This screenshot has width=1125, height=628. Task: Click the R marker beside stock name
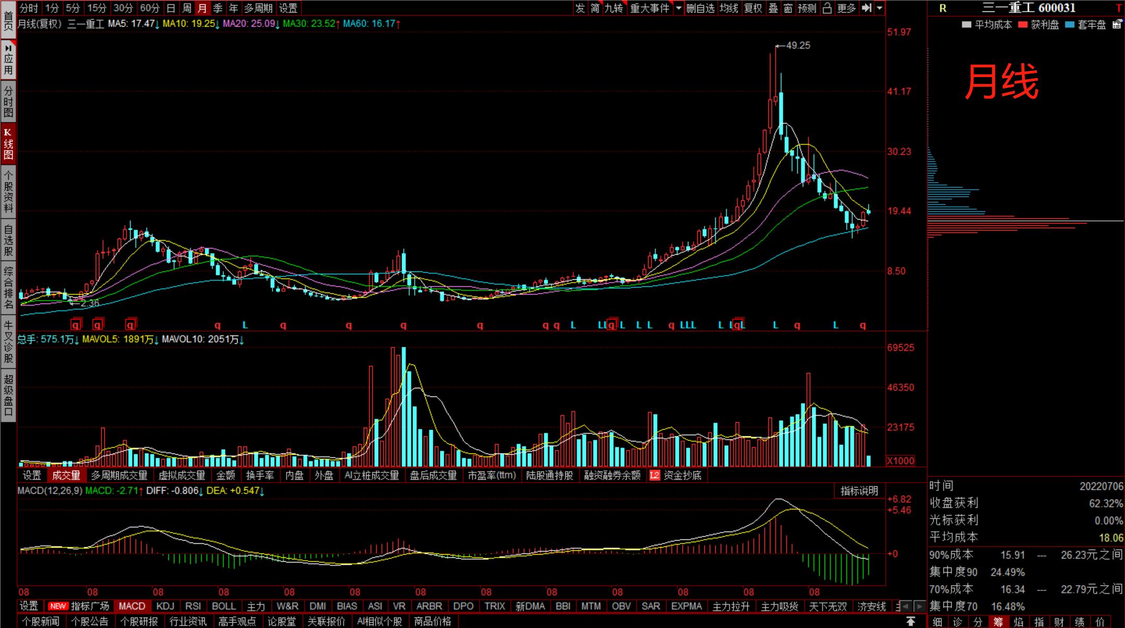(x=943, y=8)
